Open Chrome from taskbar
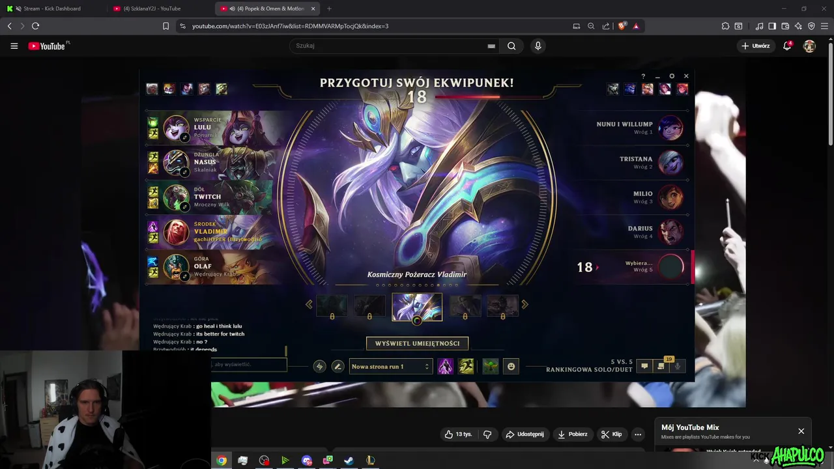This screenshot has height=469, width=834. (222, 461)
